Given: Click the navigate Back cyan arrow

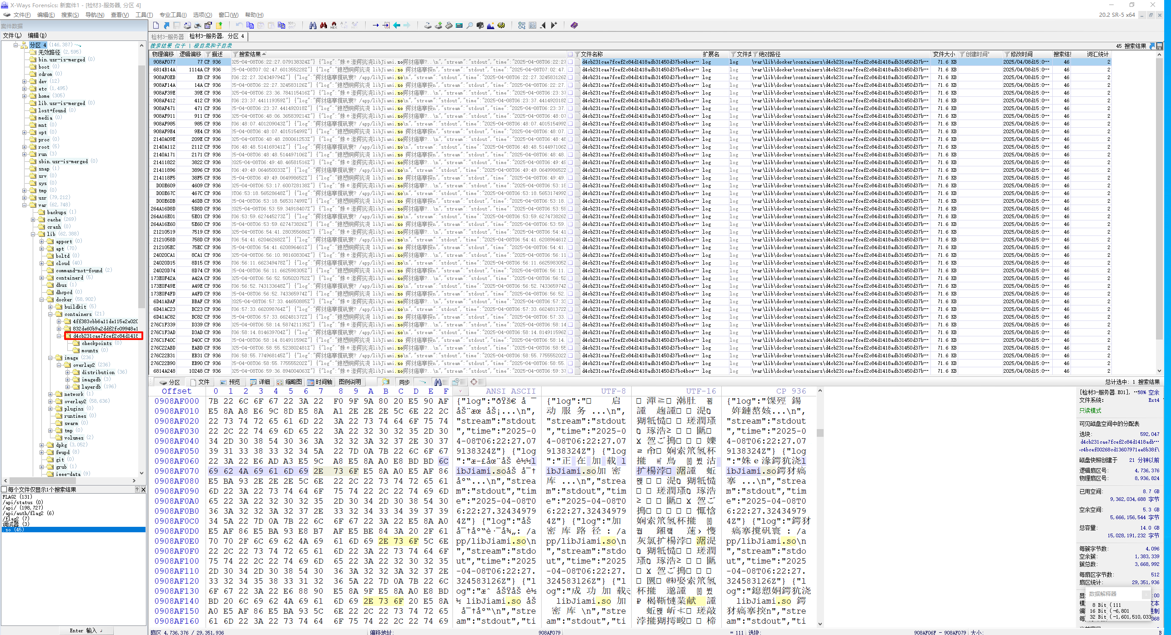Looking at the screenshot, I should [x=397, y=25].
